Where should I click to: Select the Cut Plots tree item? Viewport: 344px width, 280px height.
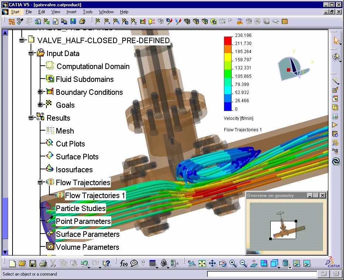(70, 144)
